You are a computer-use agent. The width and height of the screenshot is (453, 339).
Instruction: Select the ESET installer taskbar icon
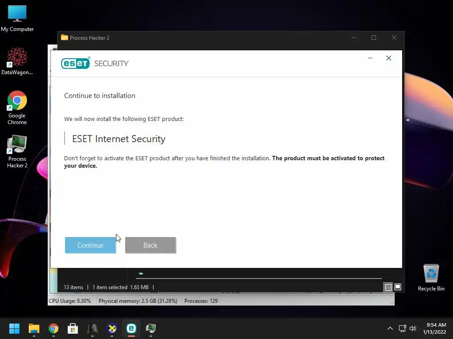click(131, 328)
